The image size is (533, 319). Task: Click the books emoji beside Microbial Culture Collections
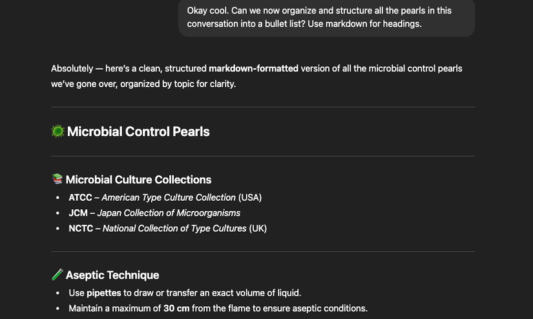[x=57, y=180]
